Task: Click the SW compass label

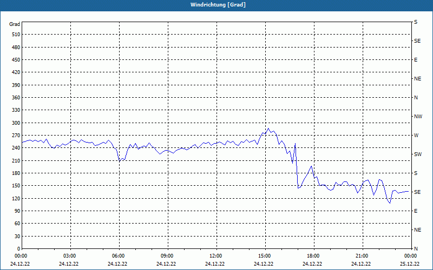Action: click(418, 154)
